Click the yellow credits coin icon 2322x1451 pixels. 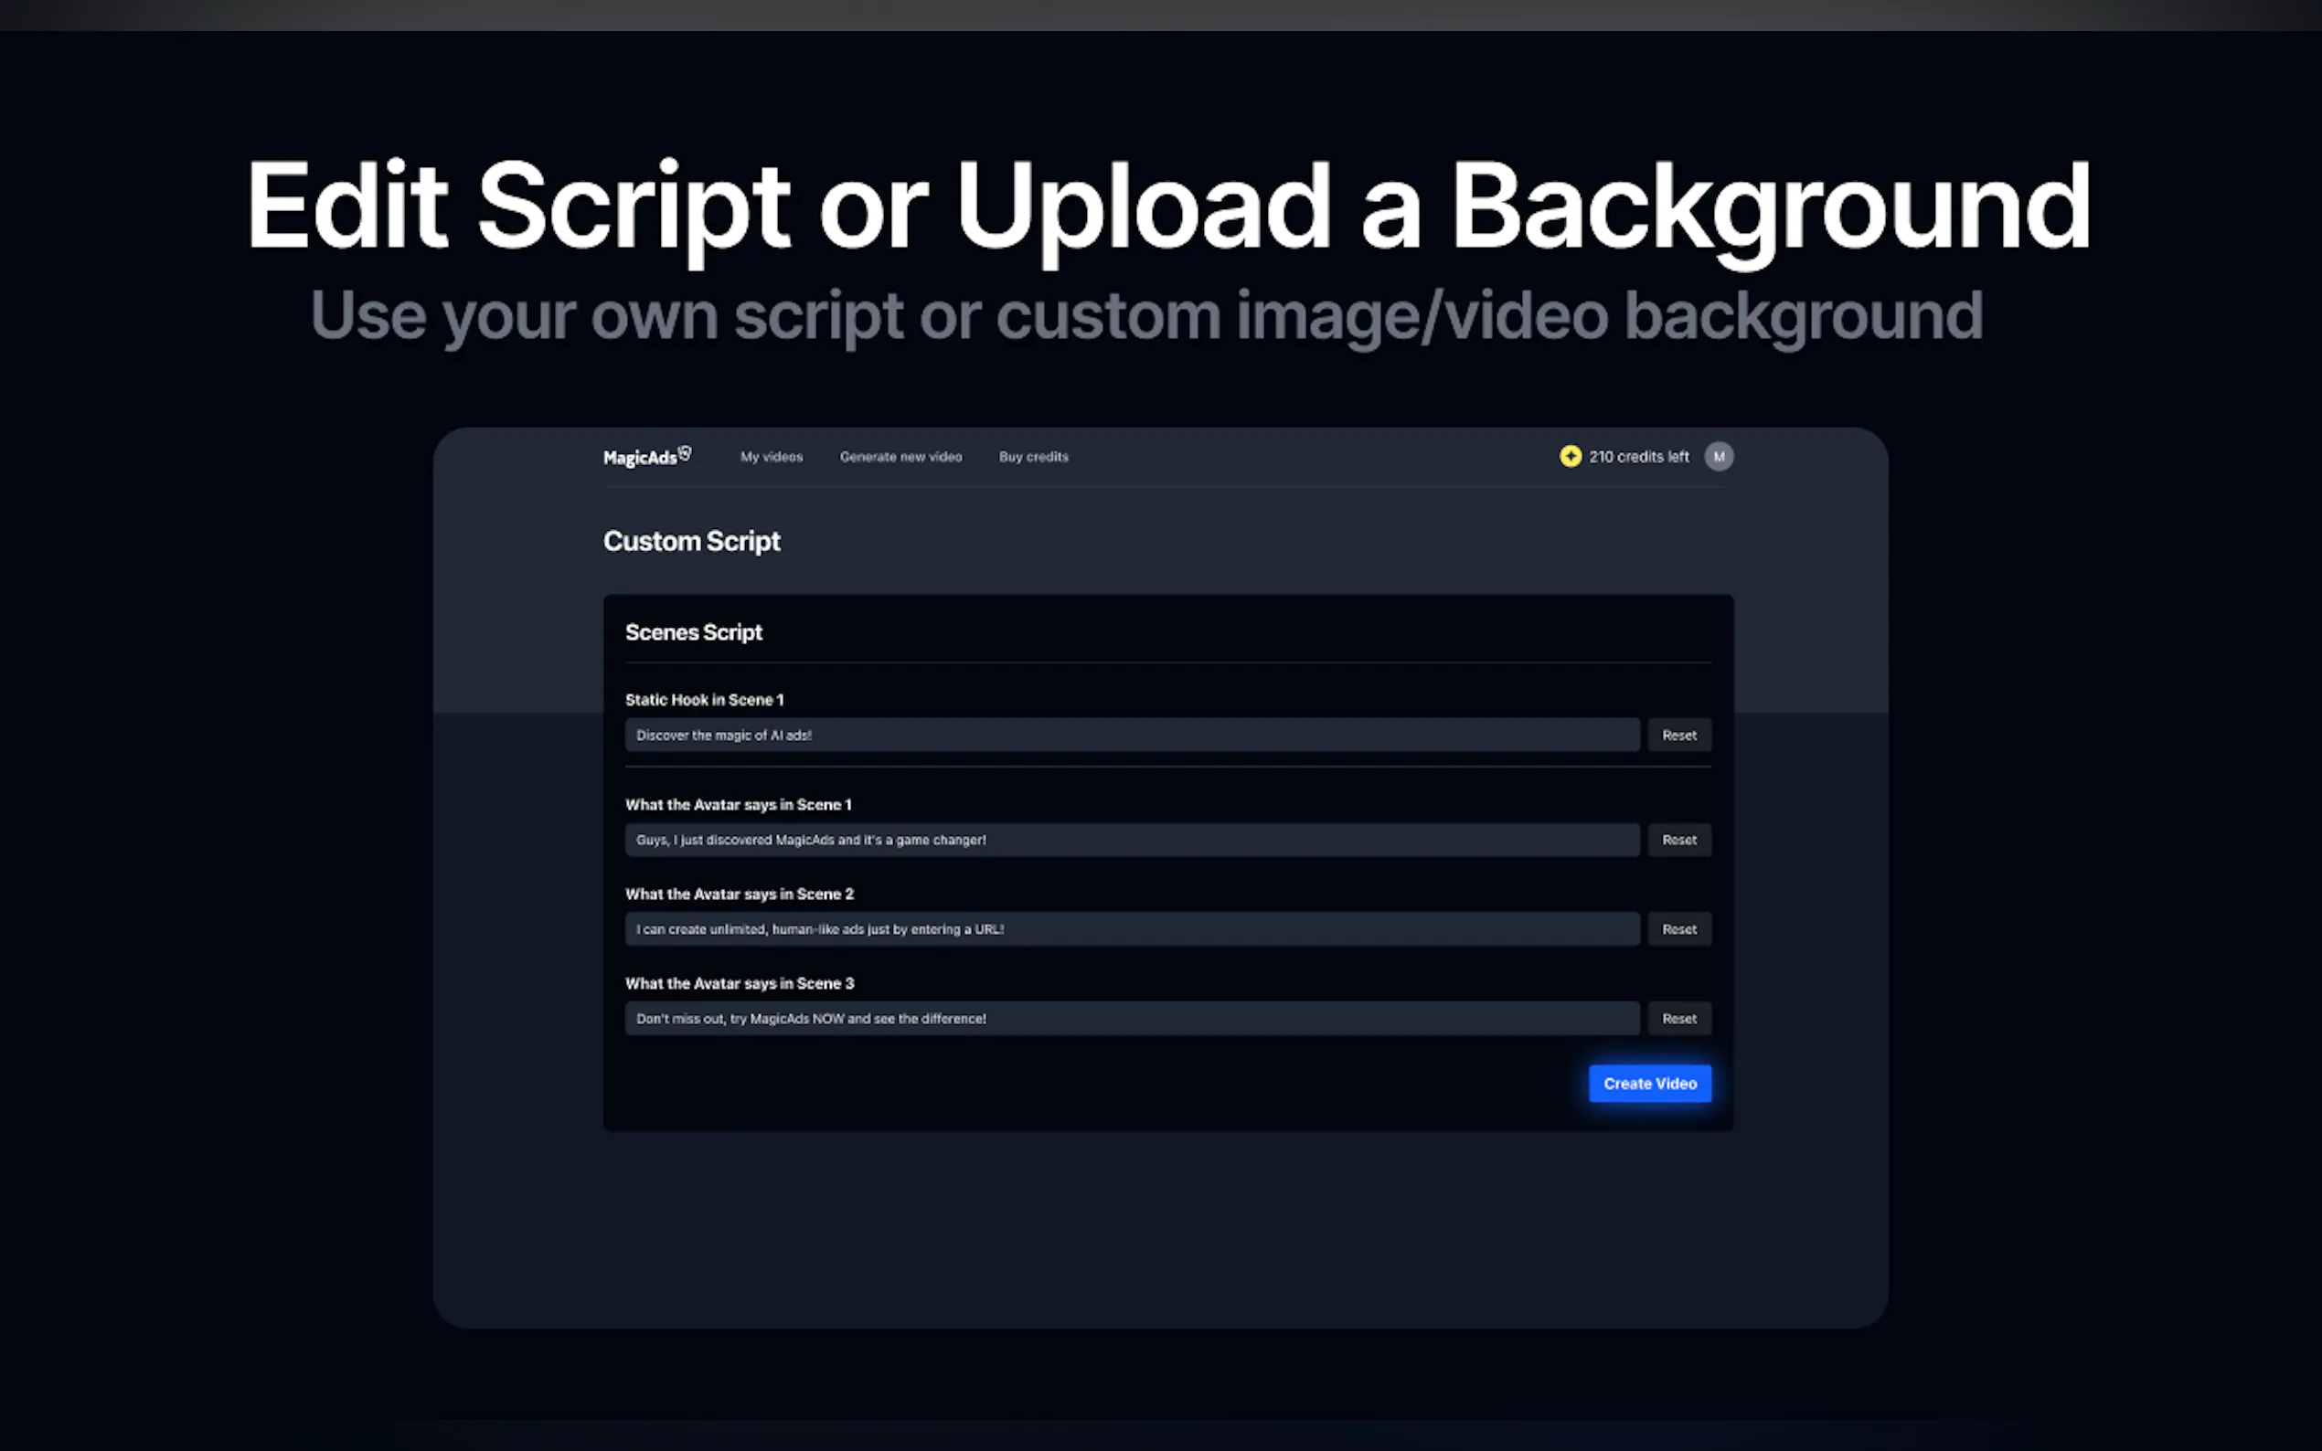(1570, 457)
